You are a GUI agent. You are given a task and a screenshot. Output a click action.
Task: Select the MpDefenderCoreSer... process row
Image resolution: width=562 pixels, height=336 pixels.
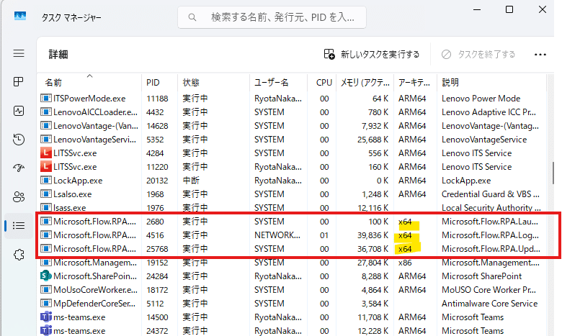coord(292,304)
